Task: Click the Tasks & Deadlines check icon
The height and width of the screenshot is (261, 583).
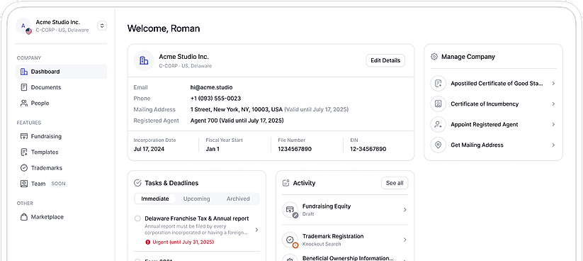Action: [137, 183]
